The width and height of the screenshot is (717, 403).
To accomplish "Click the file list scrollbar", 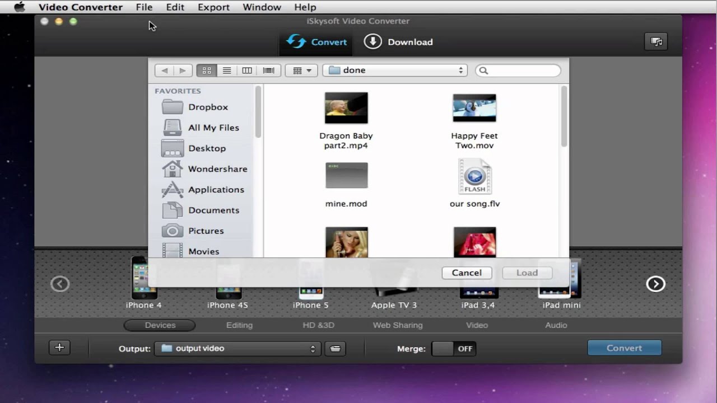I will 564,116.
